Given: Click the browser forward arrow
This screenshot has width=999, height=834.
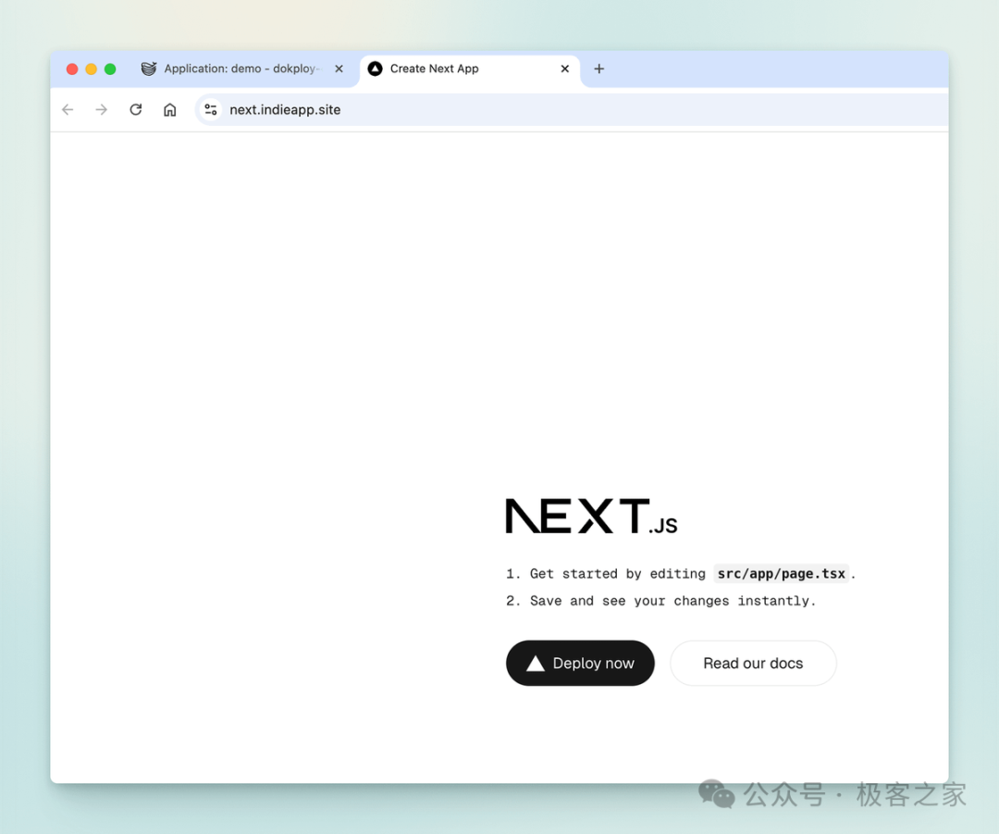Looking at the screenshot, I should tap(102, 109).
